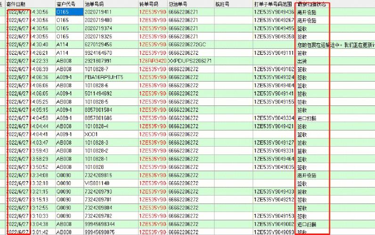Viewport: 375px width, 235px height.
Task: Select waybill number 5011494692
Action: click(x=98, y=94)
